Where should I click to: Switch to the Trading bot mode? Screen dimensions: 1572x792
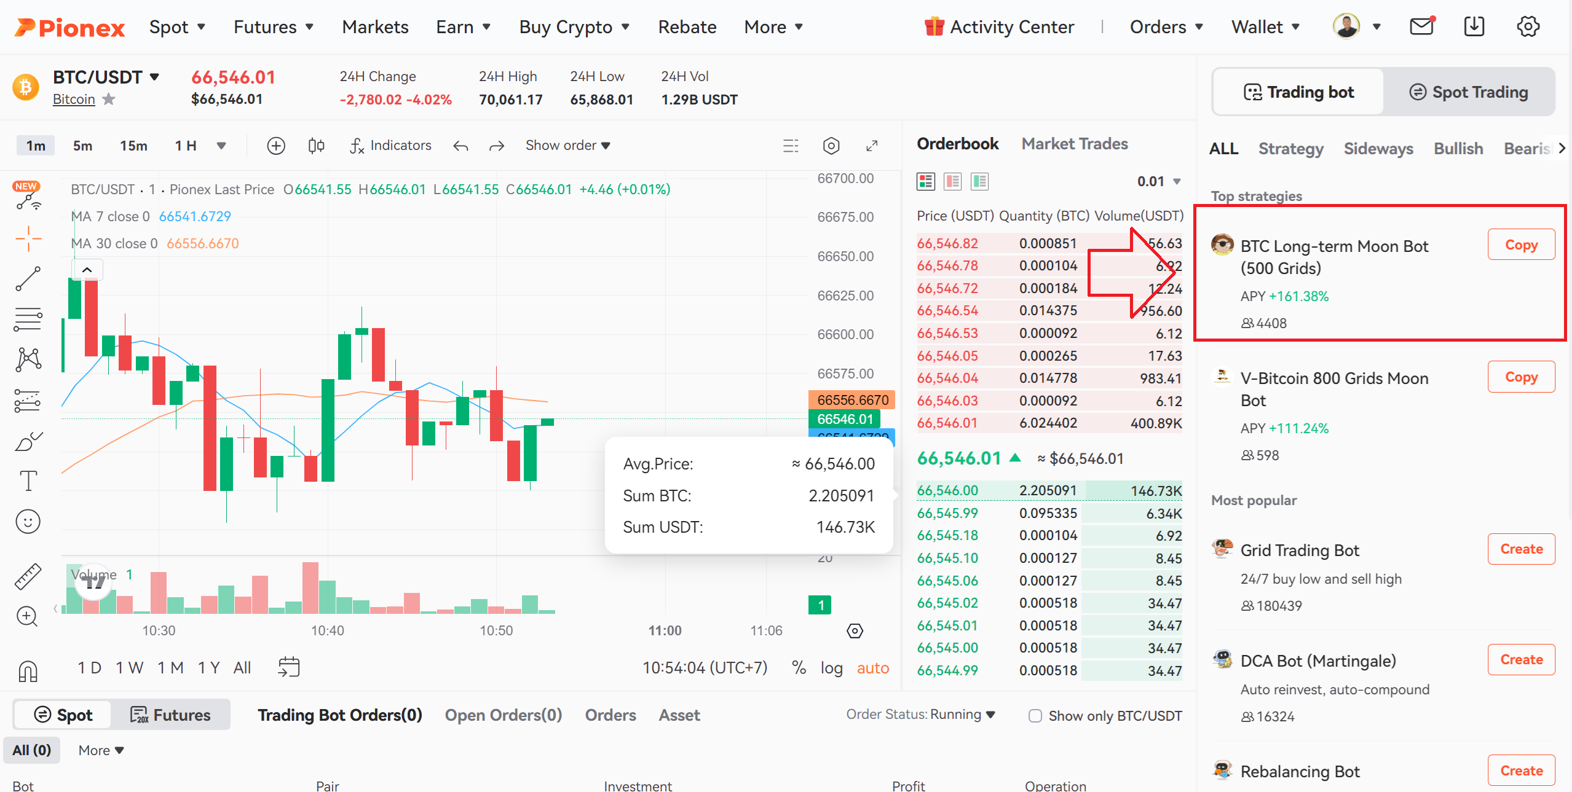(x=1298, y=92)
